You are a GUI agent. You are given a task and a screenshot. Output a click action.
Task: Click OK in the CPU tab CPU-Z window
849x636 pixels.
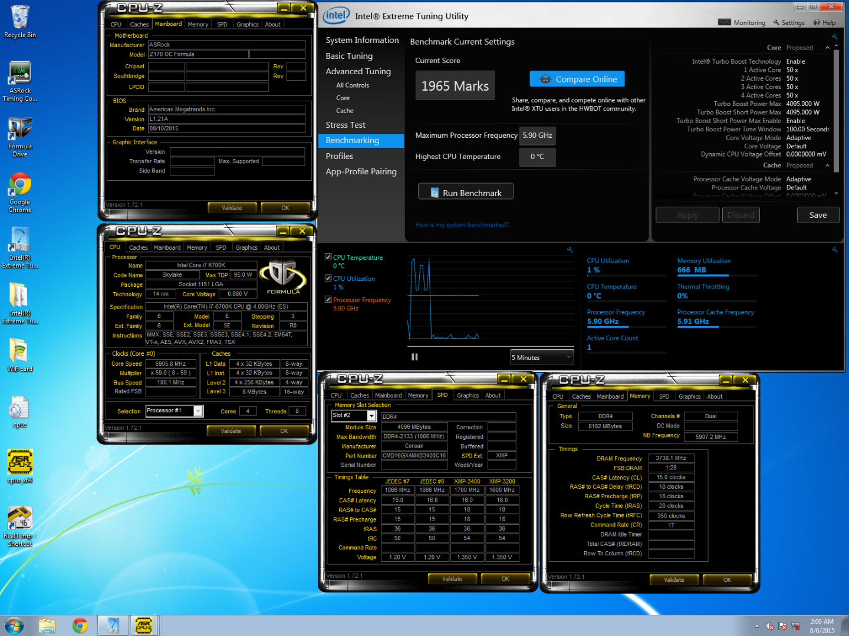coord(284,431)
